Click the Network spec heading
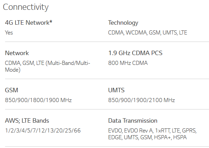Screen dimensions: 209x148 point(17,53)
